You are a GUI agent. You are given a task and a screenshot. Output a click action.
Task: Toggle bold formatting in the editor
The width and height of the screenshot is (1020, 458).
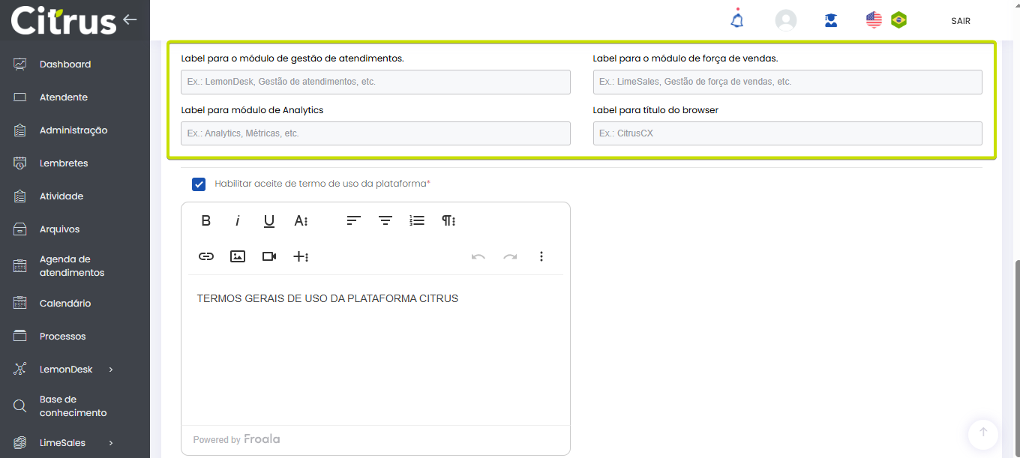click(206, 220)
